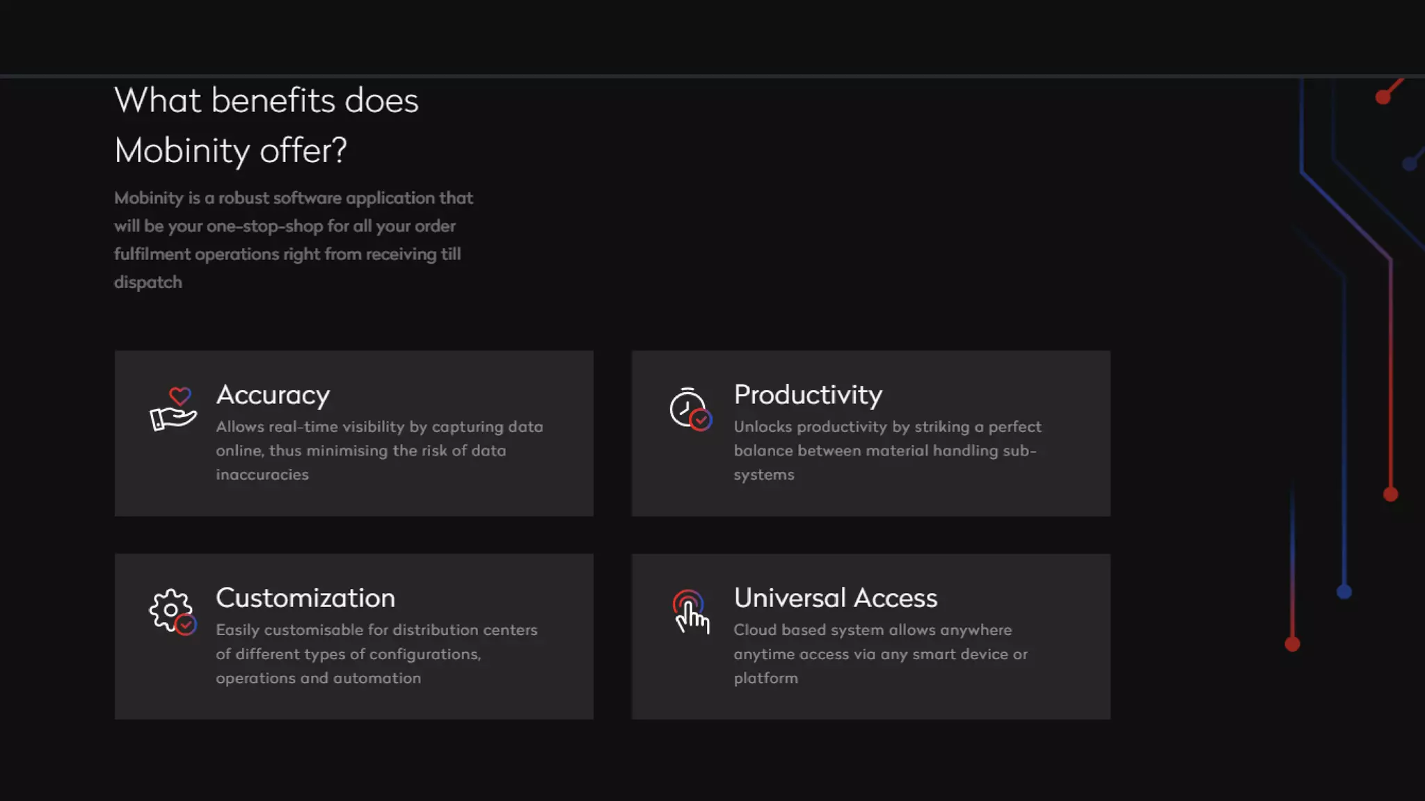Image resolution: width=1425 pixels, height=801 pixels.
Task: Click the Universal Access touch finger icon
Action: 690,612
